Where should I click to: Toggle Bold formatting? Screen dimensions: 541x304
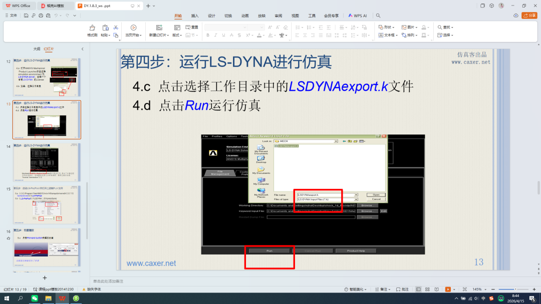pos(208,35)
